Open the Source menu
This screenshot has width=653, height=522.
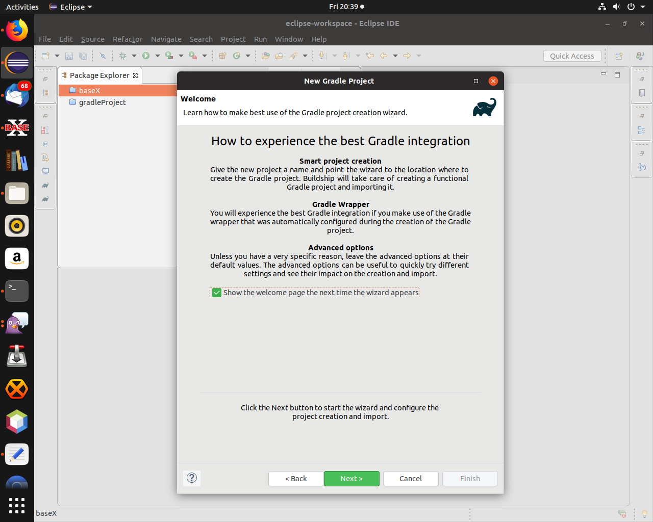click(93, 39)
